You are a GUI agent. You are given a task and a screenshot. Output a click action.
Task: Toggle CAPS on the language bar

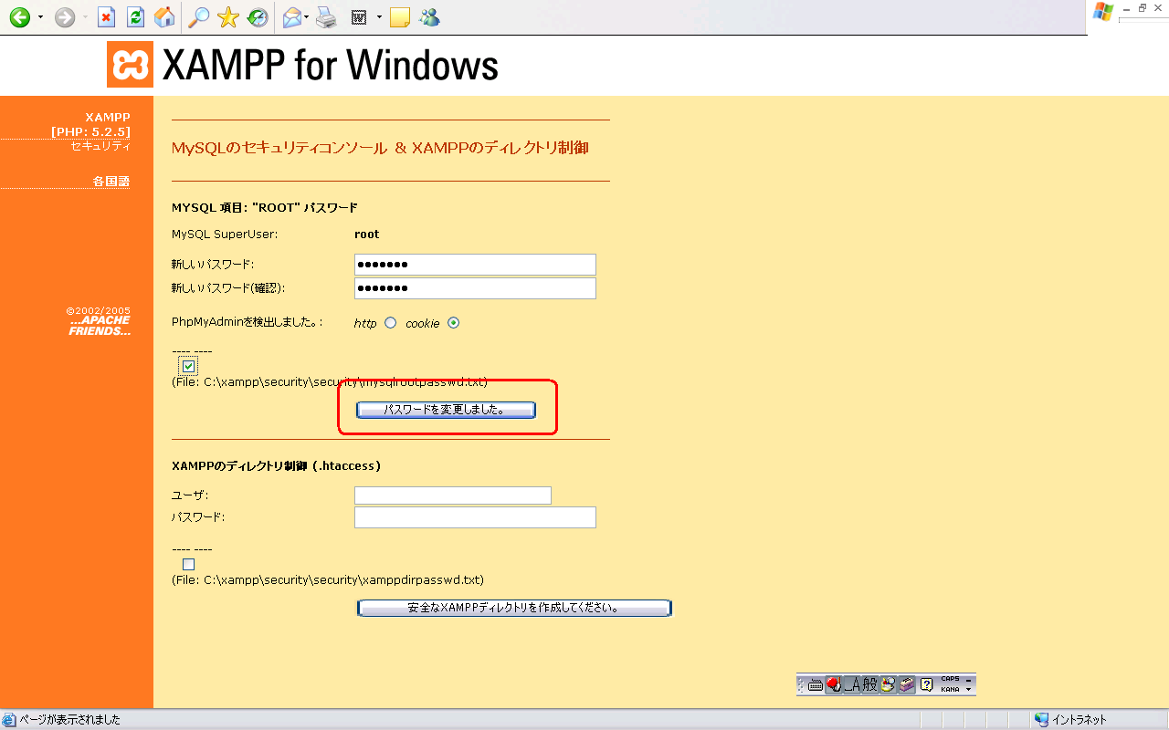[x=950, y=679]
